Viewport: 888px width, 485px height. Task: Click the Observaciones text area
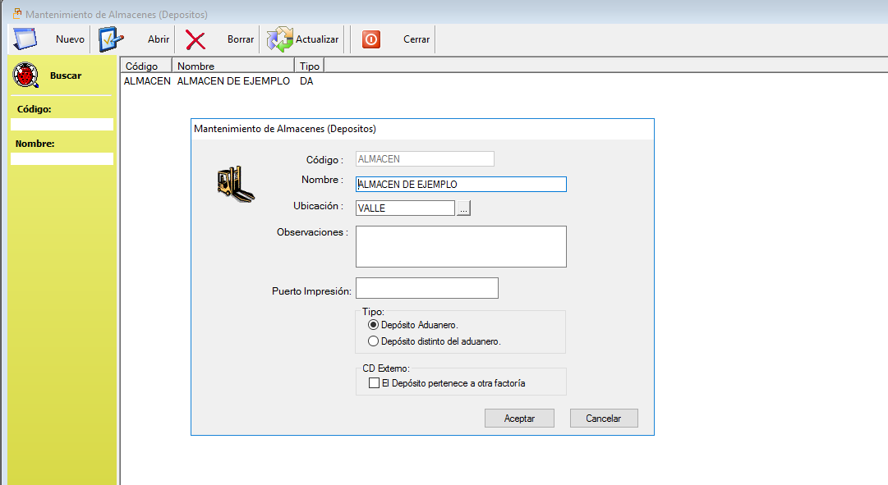point(461,246)
